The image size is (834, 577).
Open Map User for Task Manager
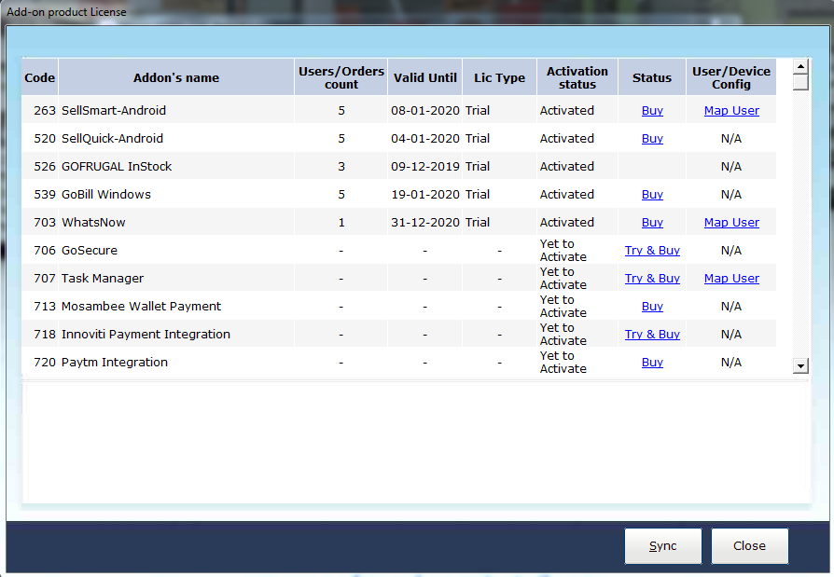point(731,279)
